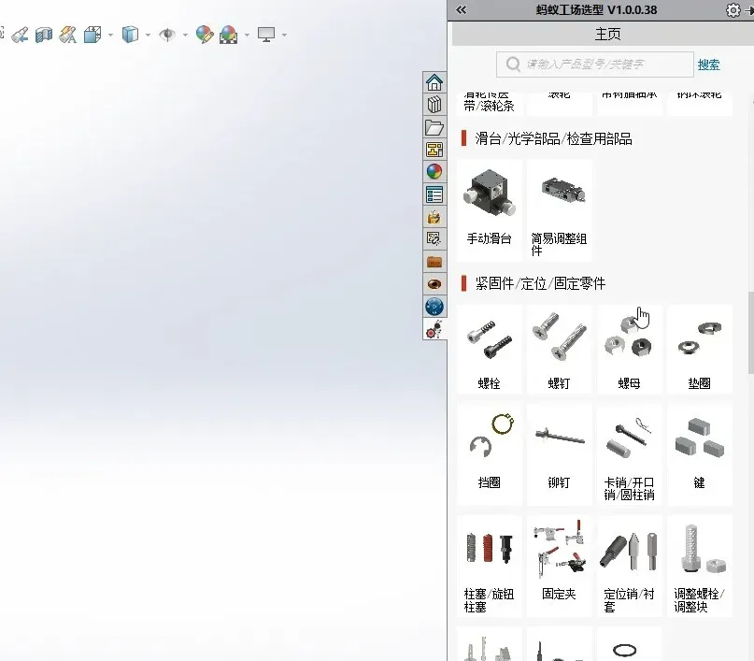754x661 pixels.
Task: Open the 柱塞/旋钮柱塞 category
Action: [489, 567]
